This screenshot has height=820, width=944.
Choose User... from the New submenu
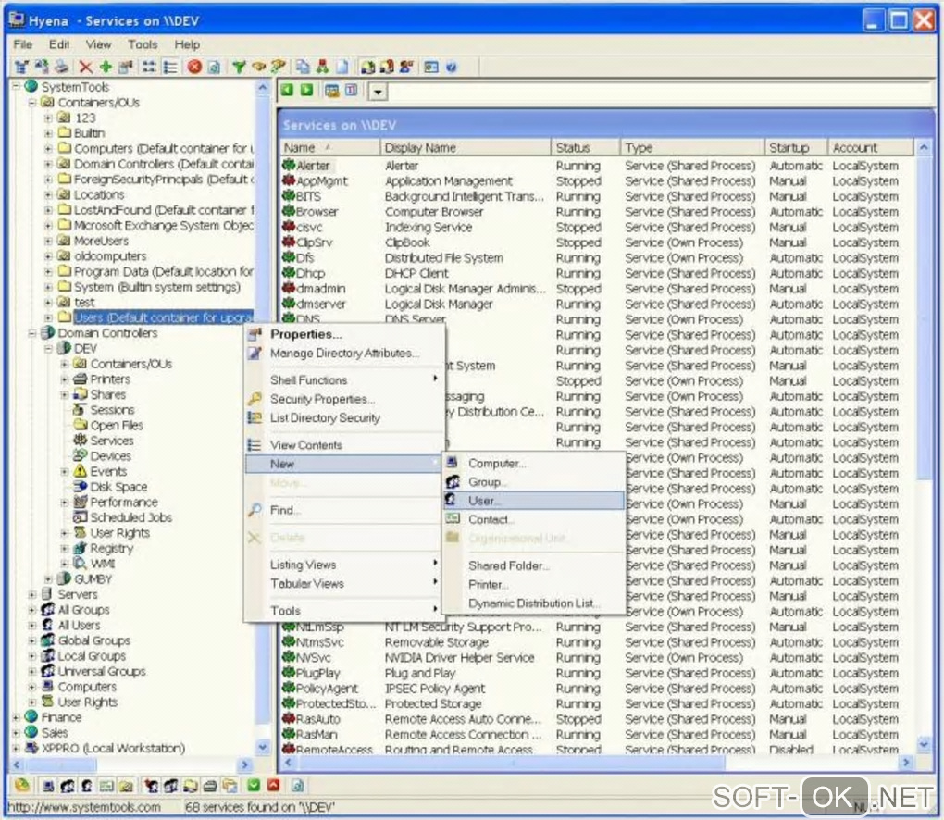(486, 501)
